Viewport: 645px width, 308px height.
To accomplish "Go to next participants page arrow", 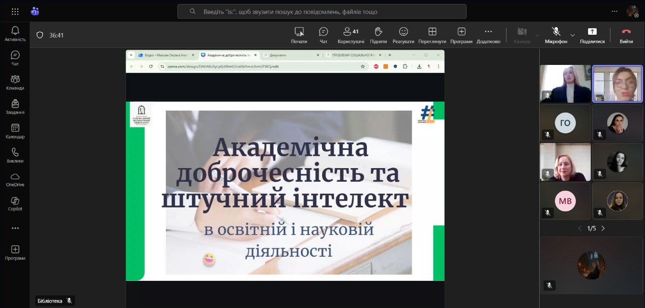I will click(603, 228).
